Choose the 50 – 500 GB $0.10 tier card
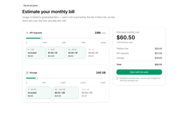 point(66,93)
